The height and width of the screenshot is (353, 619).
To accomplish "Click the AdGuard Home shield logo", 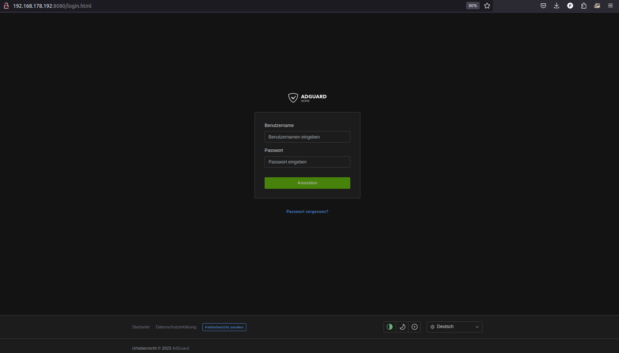I will [x=293, y=98].
